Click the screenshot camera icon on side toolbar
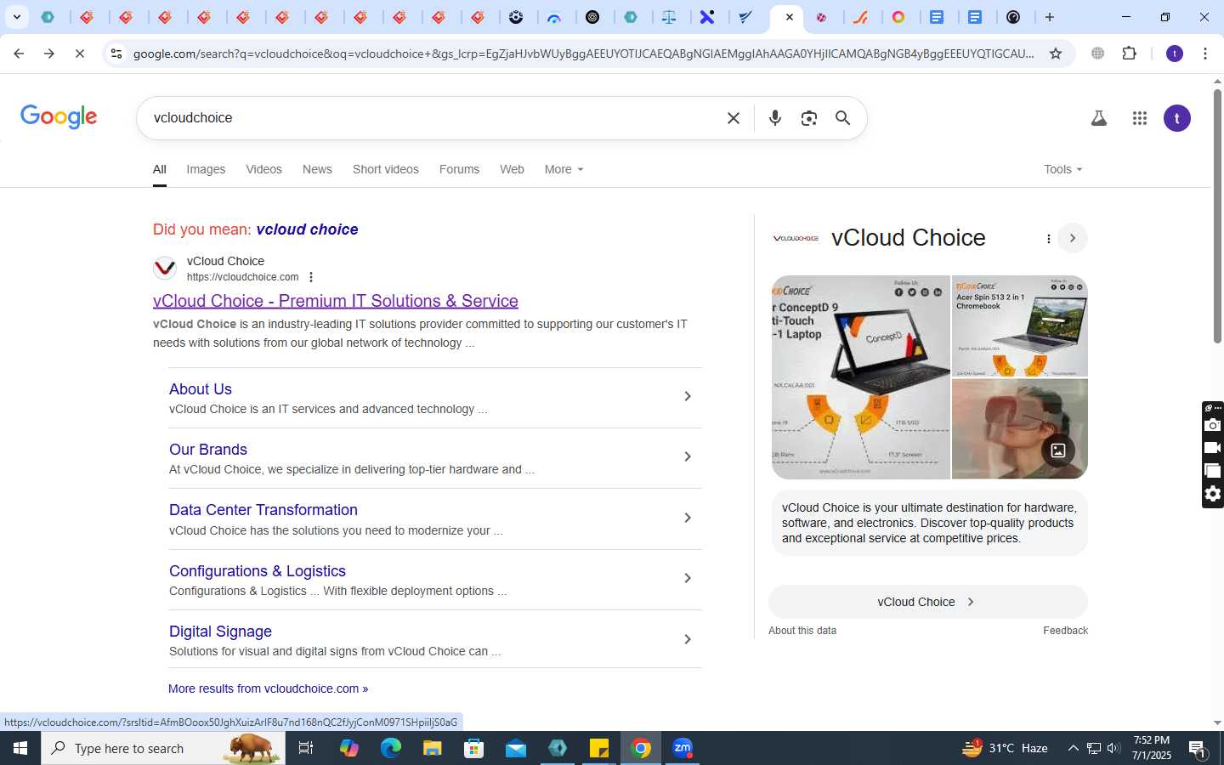The width and height of the screenshot is (1224, 765). 1213,425
